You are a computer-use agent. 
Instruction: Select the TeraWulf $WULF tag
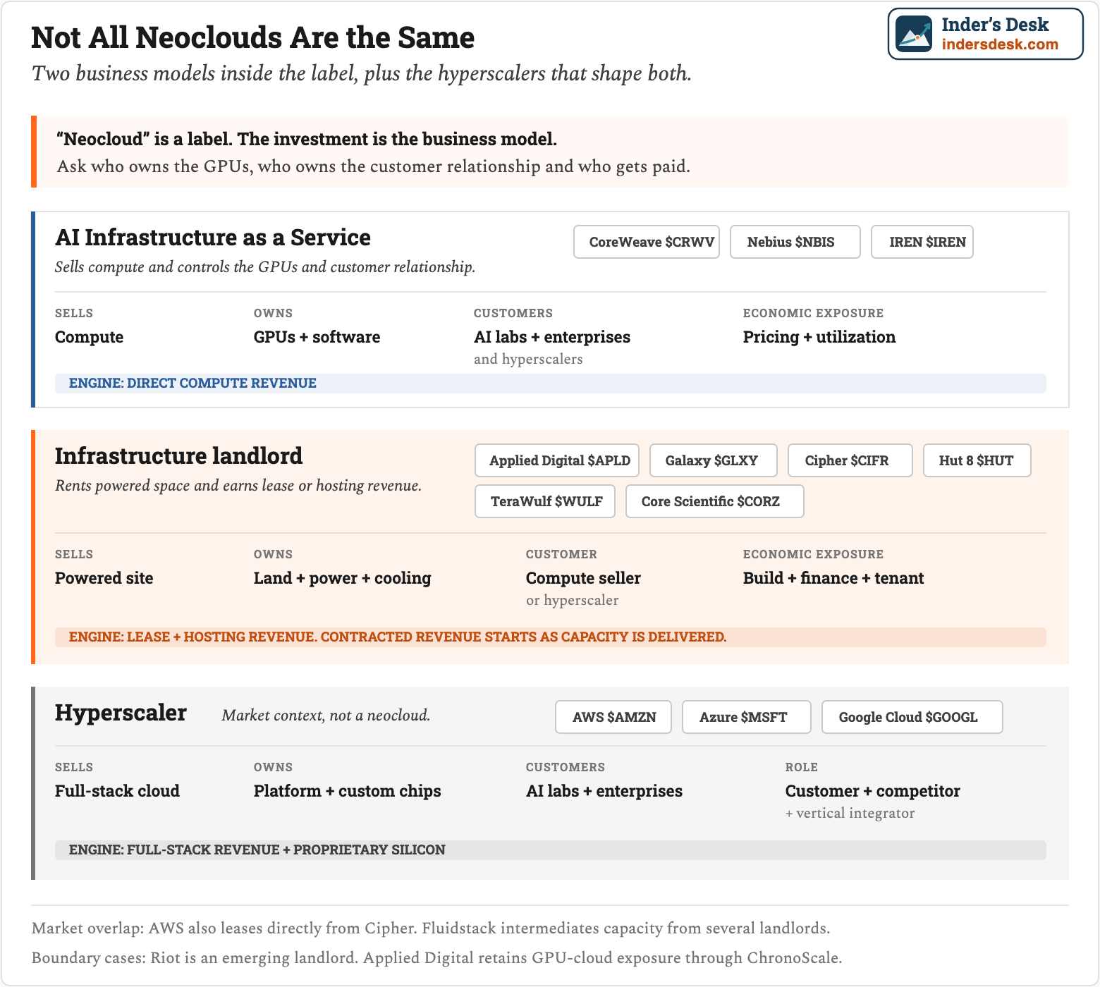545,501
